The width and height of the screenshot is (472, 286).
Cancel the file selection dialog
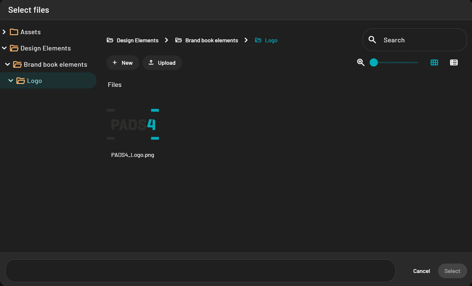[421, 271]
